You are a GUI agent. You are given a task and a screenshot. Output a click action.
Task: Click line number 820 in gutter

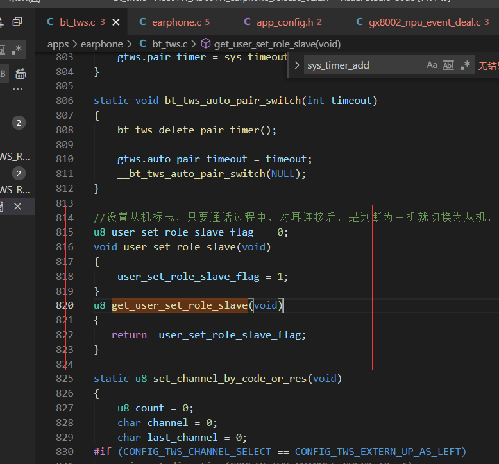[x=65, y=305]
